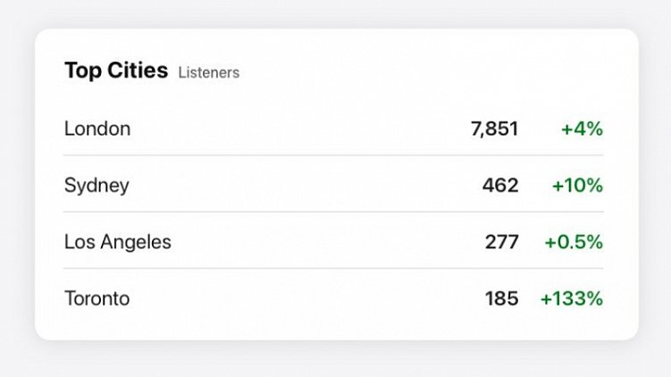Click the gray background outside the card
This screenshot has height=377, width=671.
click(18, 357)
